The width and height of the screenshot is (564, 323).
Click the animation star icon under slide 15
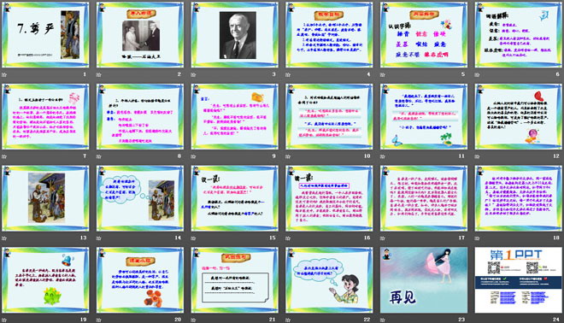pos(193,238)
